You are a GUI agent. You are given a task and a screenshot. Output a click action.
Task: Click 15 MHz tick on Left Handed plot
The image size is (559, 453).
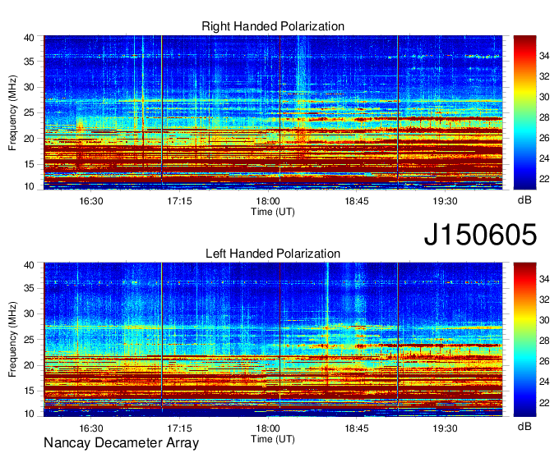point(29,391)
